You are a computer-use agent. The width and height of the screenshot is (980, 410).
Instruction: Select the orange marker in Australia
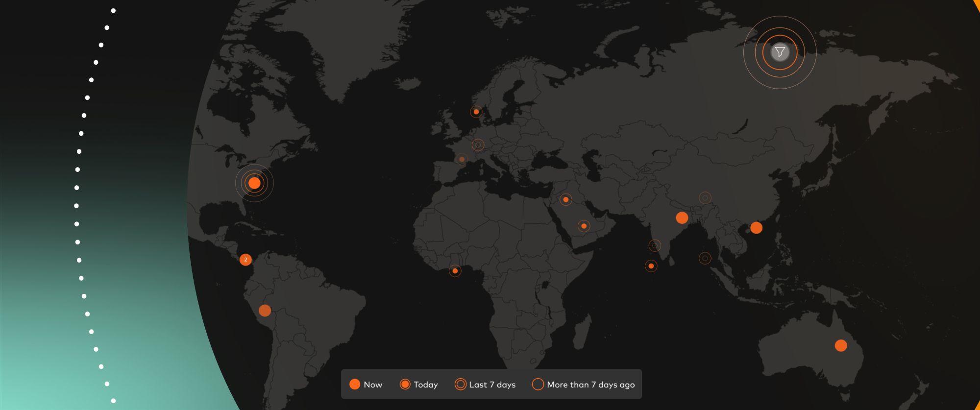(841, 346)
